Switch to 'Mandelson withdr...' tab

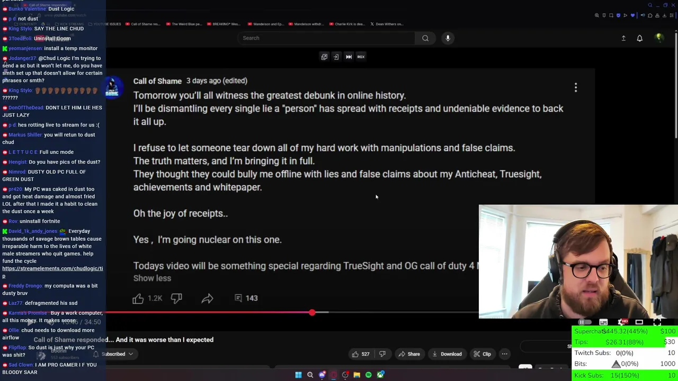coord(306,24)
